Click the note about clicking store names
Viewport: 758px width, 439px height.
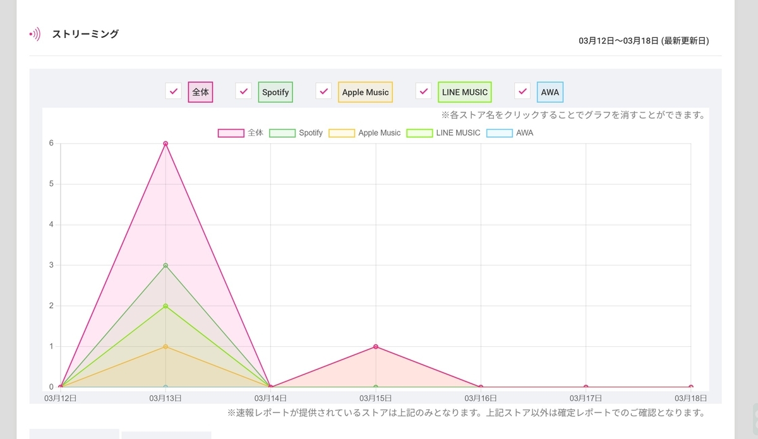click(x=574, y=116)
